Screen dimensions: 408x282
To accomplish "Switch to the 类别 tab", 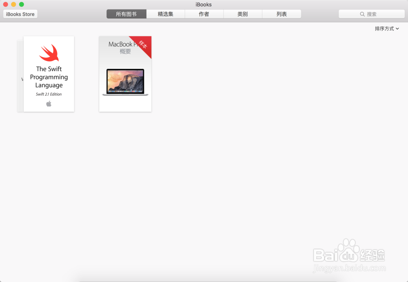I will point(242,14).
